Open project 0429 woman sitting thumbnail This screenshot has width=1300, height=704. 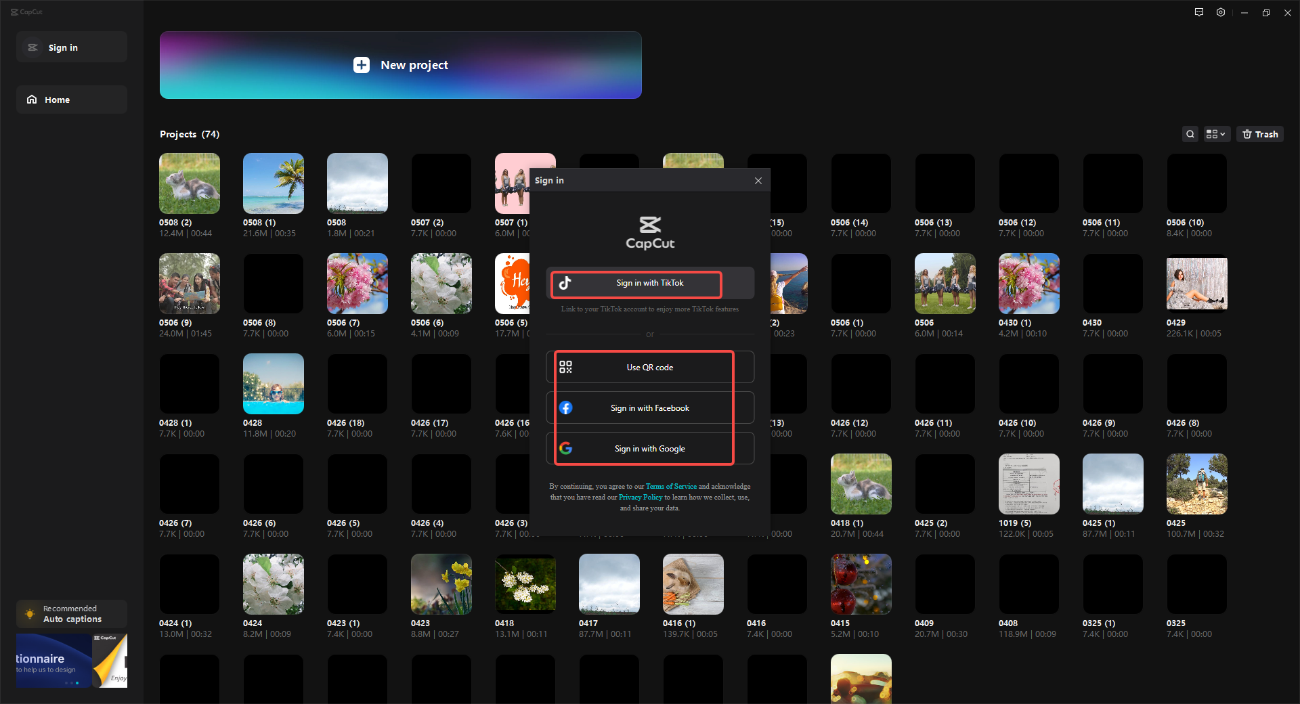[1197, 284]
